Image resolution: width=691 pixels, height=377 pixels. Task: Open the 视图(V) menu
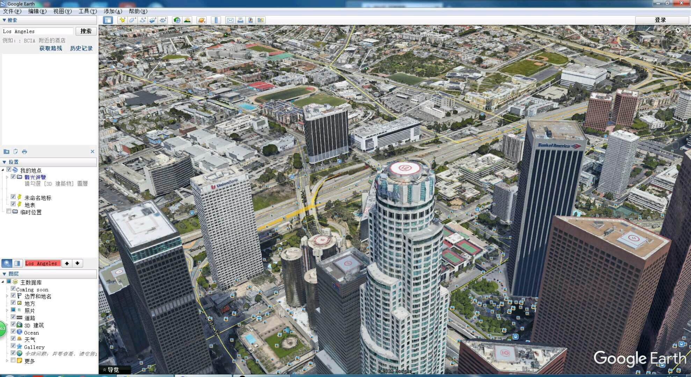click(62, 11)
